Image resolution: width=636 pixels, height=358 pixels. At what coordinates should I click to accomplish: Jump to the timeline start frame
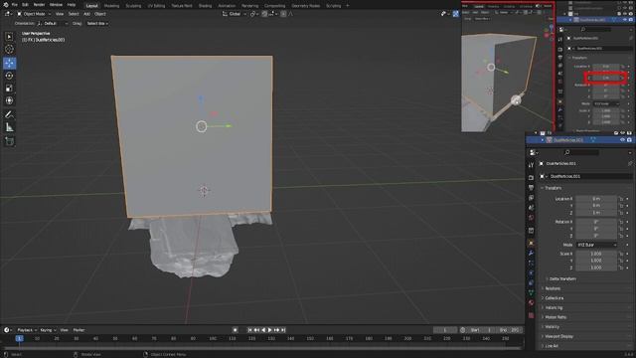[249, 330]
